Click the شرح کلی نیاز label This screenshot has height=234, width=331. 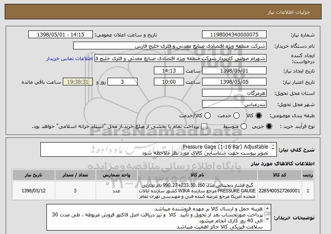(297, 150)
